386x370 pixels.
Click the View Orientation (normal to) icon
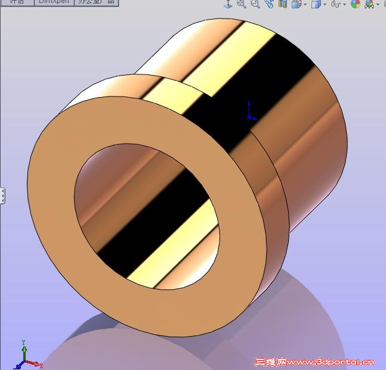228,4
